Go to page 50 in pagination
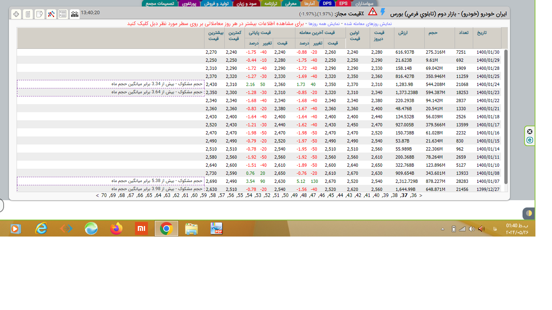 [286, 195]
